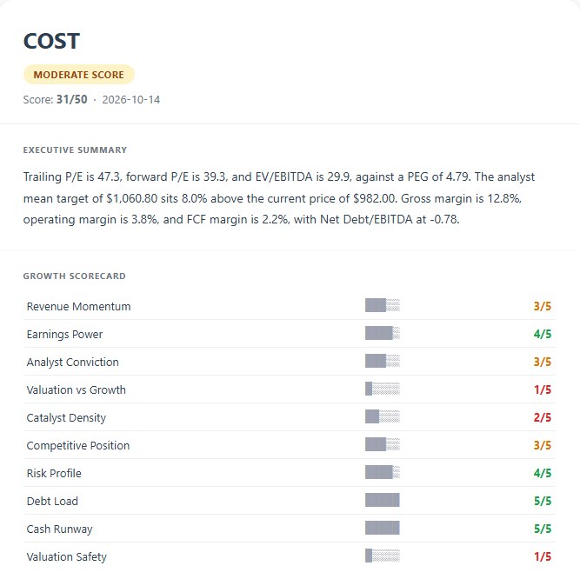This screenshot has height=579, width=580.
Task: Click the Debt Load progress bar
Action: click(383, 500)
